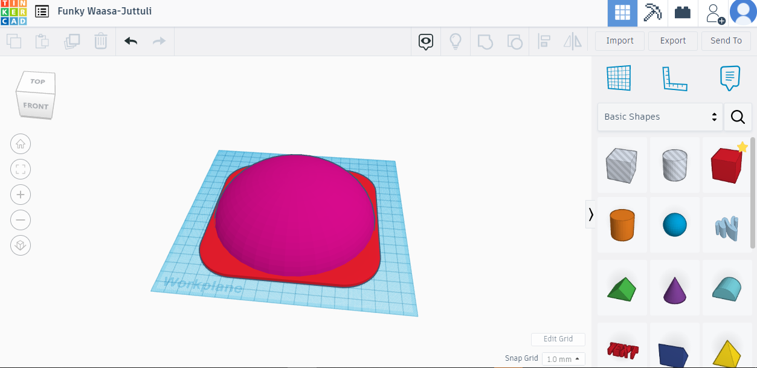Click the design name Funky Waasa-Juttuli
Screen dimensions: 757x368
105,11
